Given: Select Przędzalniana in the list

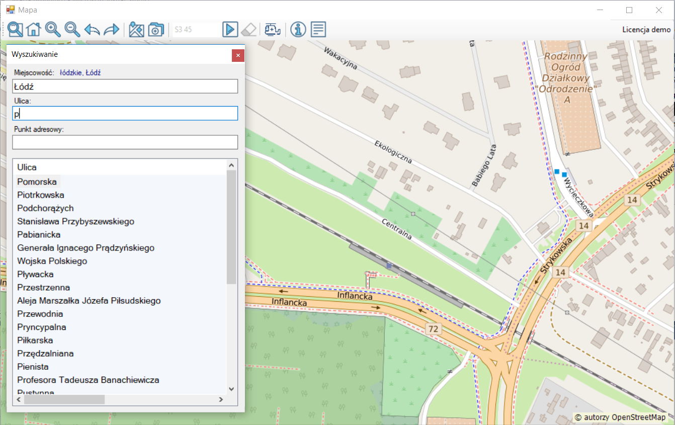Looking at the screenshot, I should click(x=45, y=354).
